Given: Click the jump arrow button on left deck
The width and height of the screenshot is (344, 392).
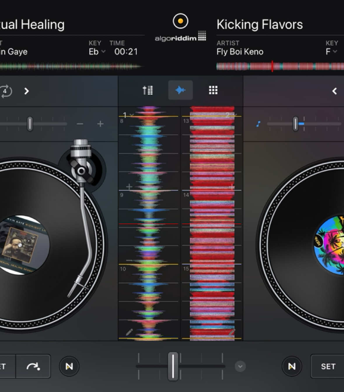Looking at the screenshot, I should point(33,366).
